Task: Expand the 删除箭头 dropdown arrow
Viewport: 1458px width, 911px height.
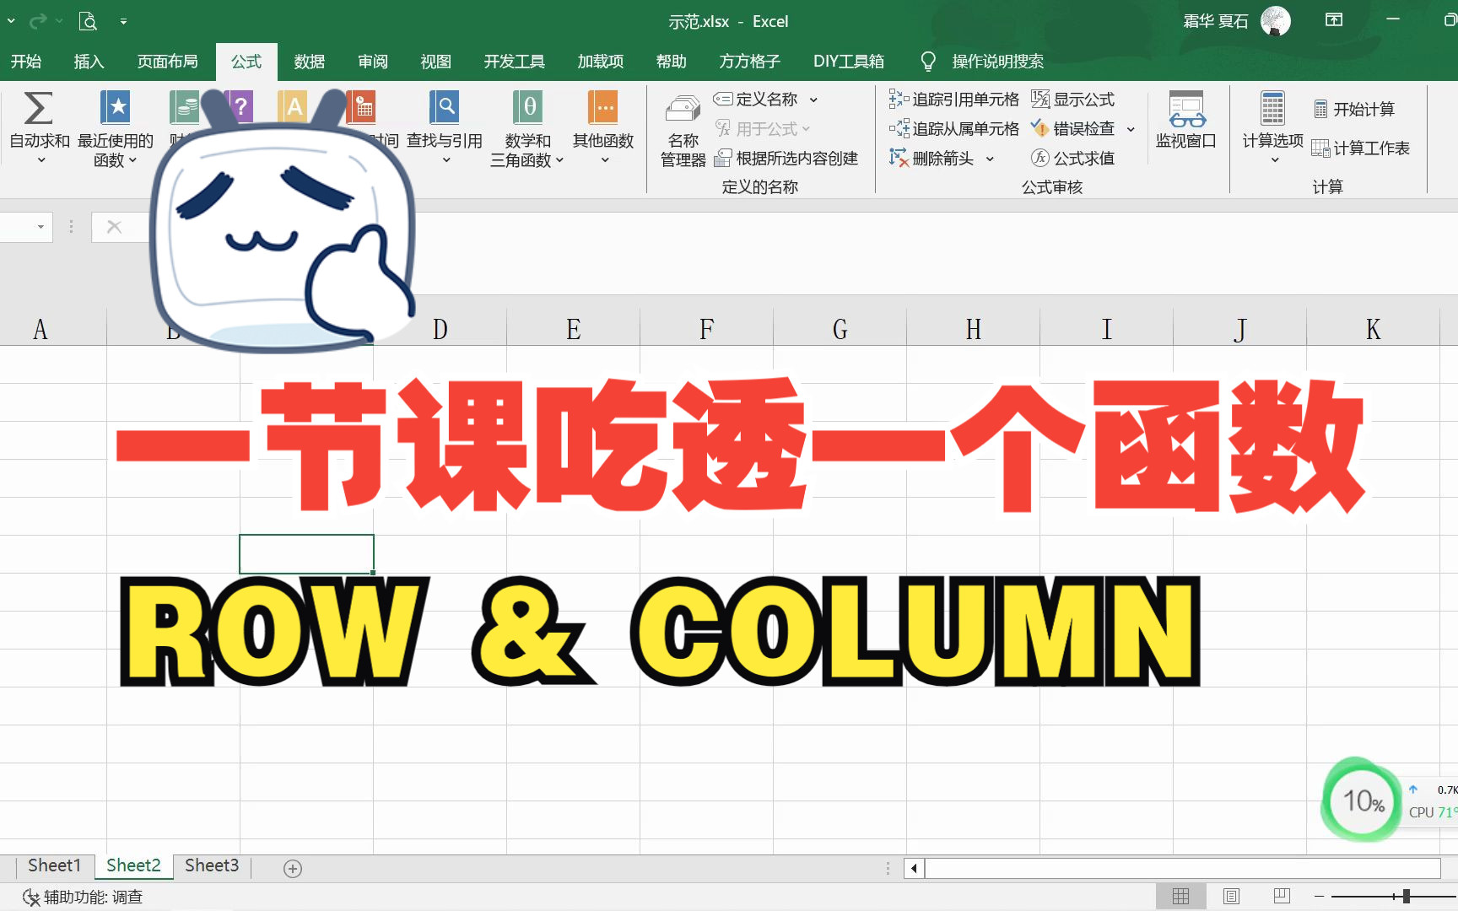Action: 990,158
